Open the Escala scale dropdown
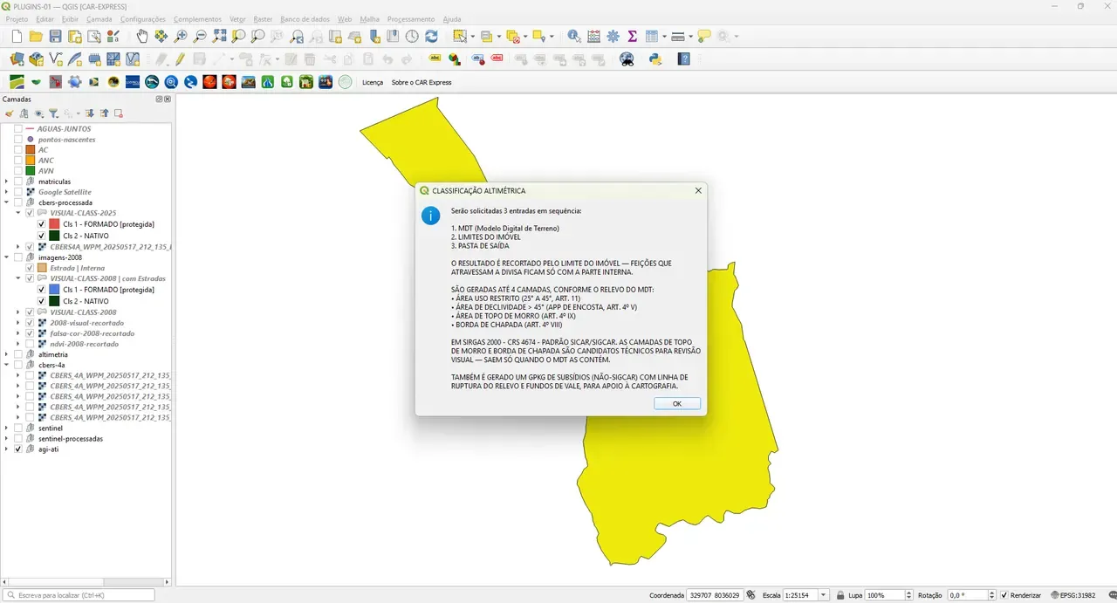The image size is (1117, 603). 824,595
